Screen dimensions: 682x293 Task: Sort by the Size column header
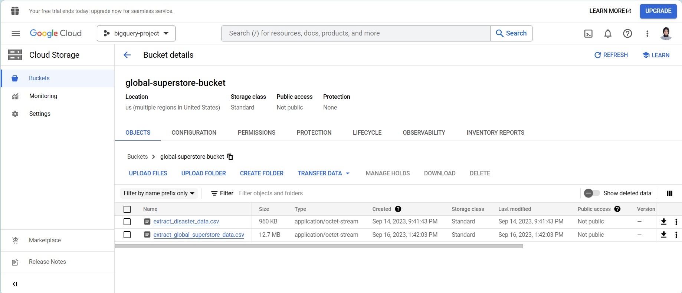[x=264, y=209]
